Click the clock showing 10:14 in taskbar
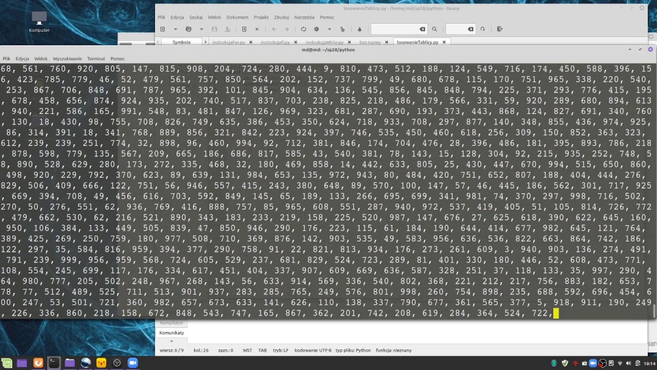657x370 pixels. pos(649,363)
